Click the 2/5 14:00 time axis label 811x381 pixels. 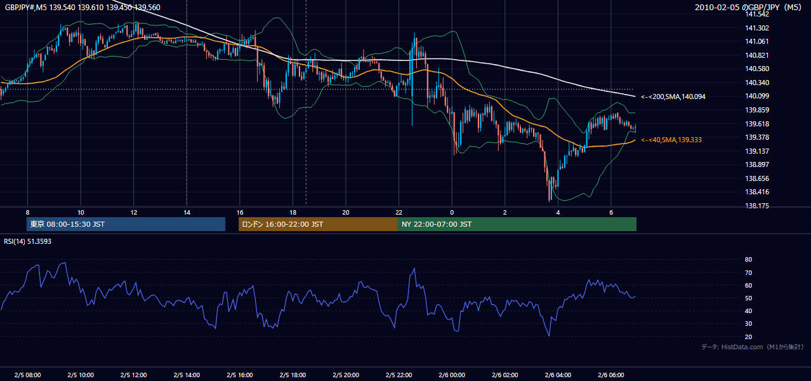(x=187, y=375)
